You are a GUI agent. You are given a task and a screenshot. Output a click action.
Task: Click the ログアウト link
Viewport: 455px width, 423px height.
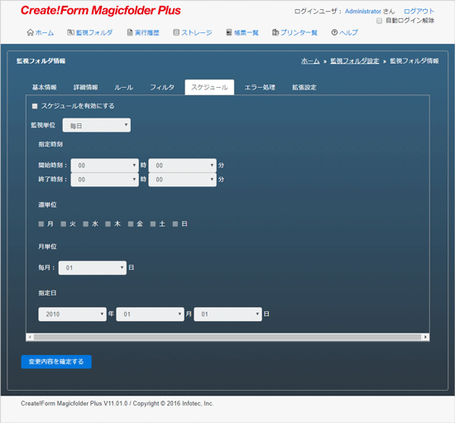click(419, 12)
